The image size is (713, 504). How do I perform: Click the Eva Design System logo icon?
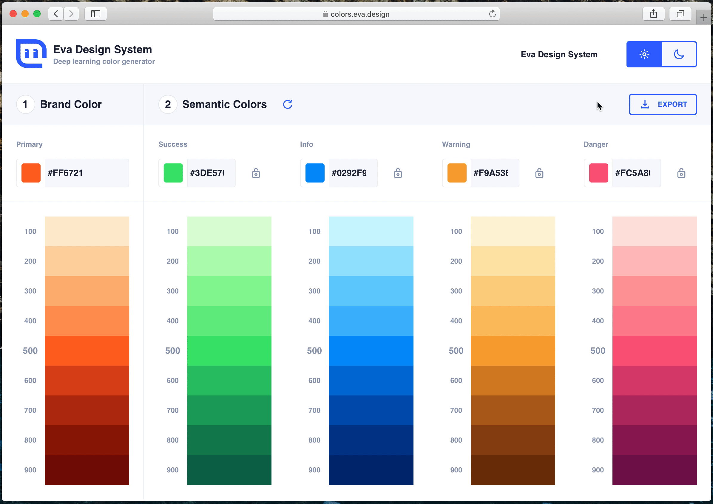31,54
